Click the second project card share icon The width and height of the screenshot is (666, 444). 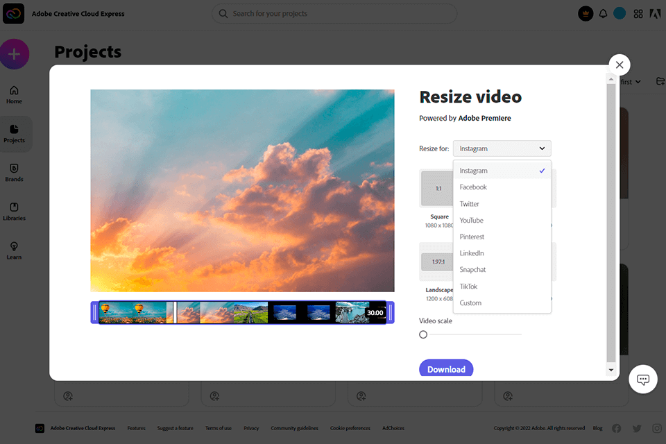[214, 396]
